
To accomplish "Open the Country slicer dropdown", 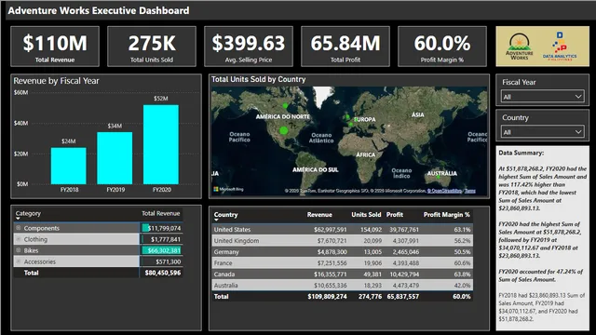I will pyautogui.click(x=542, y=132).
